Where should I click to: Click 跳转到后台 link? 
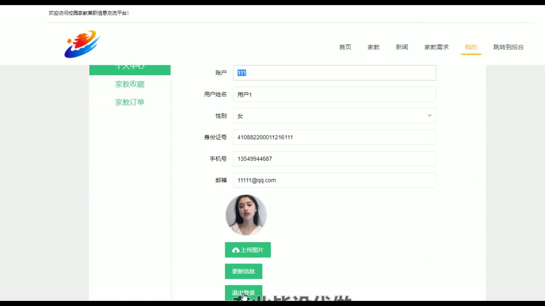508,47
